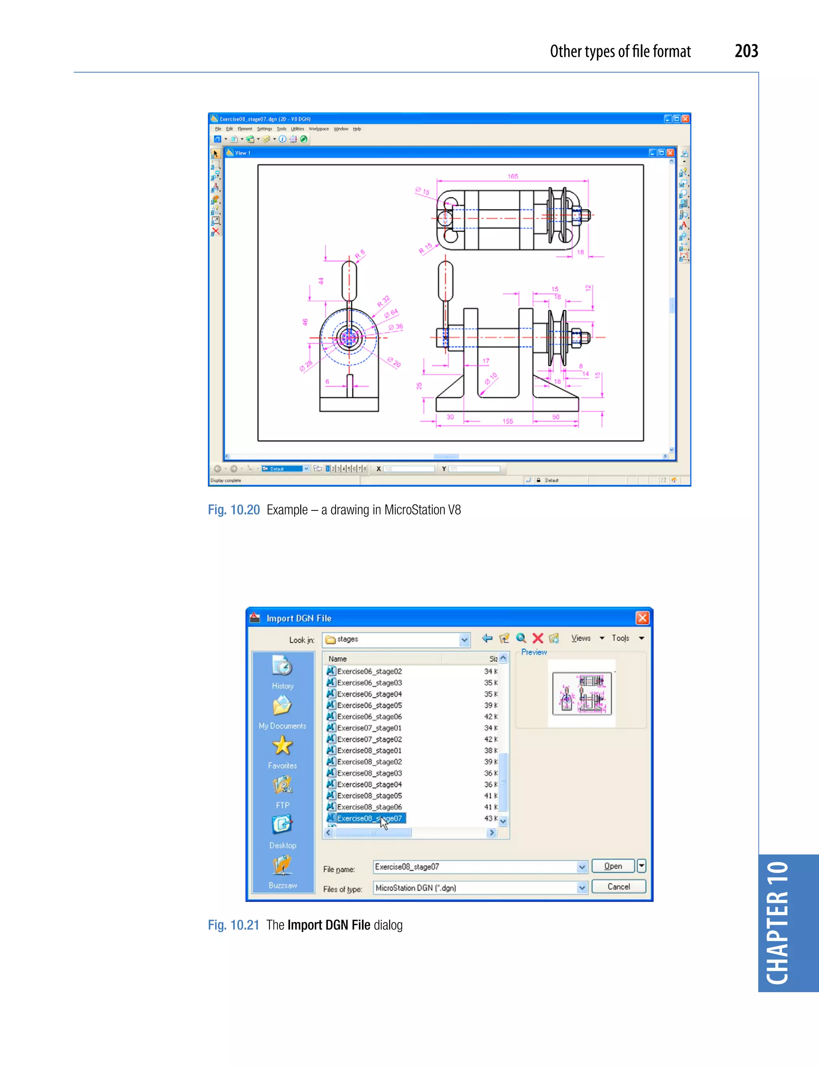This screenshot has height=1066, width=819.
Task: Click the Y coordinate input field
Action: pos(474,469)
